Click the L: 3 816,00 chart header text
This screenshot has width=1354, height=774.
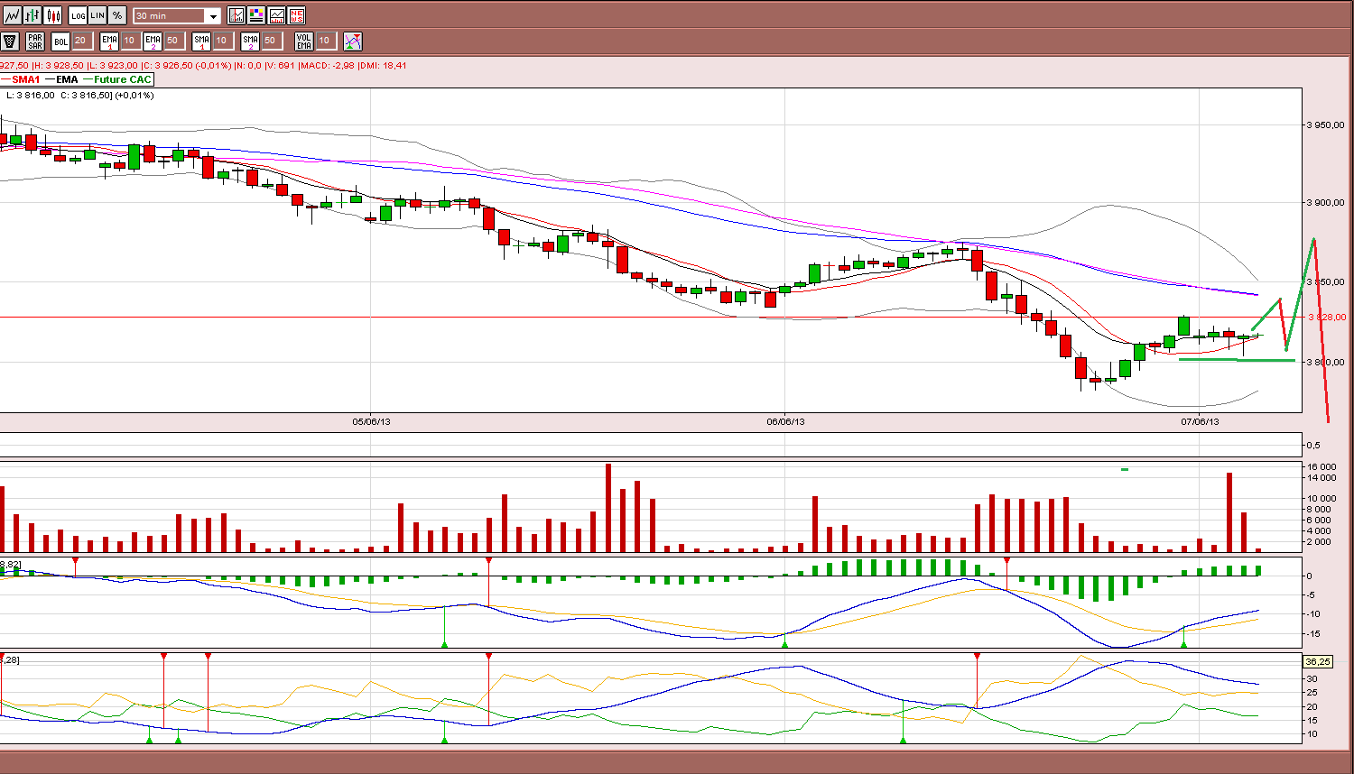pos(31,95)
